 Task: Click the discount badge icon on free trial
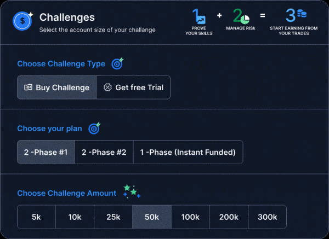[x=107, y=88]
